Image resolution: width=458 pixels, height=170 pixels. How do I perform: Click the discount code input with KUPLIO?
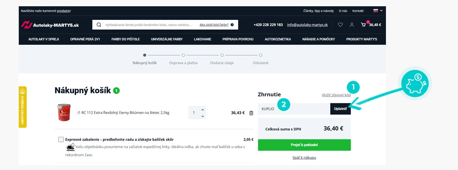pos(294,109)
